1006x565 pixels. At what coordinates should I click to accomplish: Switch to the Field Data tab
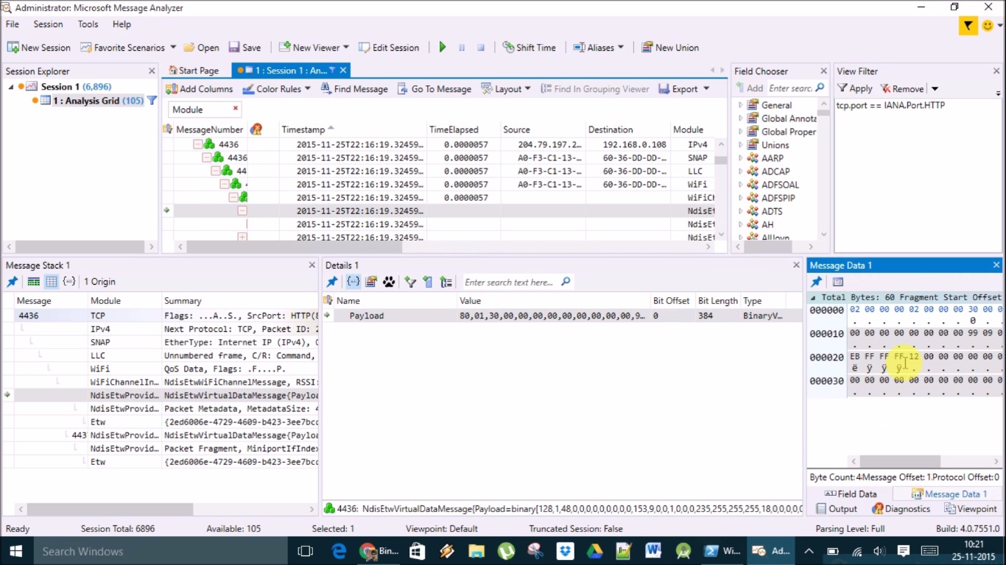point(851,494)
